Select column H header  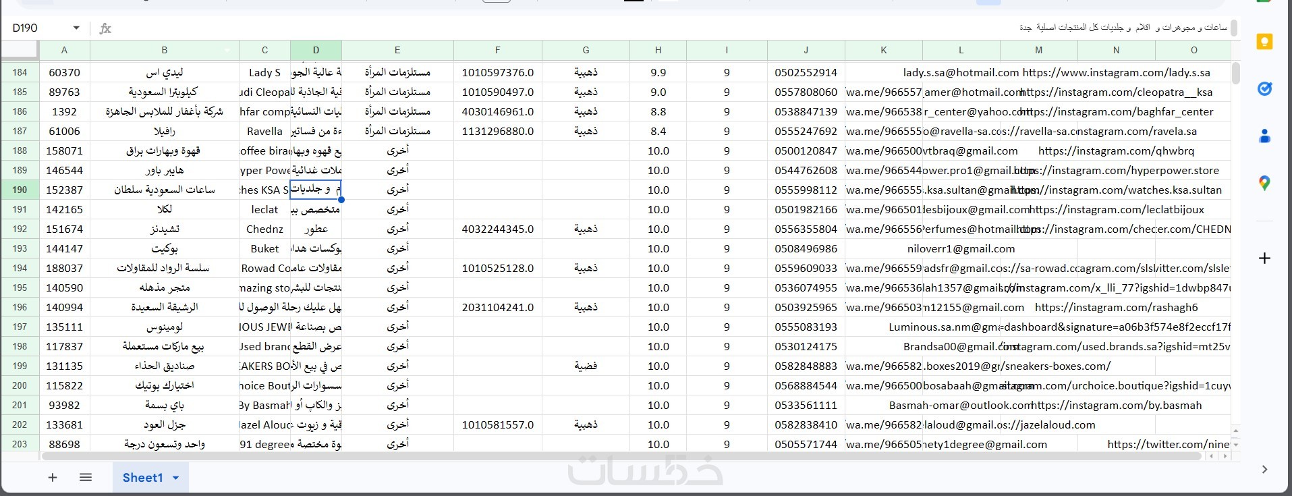click(x=658, y=50)
